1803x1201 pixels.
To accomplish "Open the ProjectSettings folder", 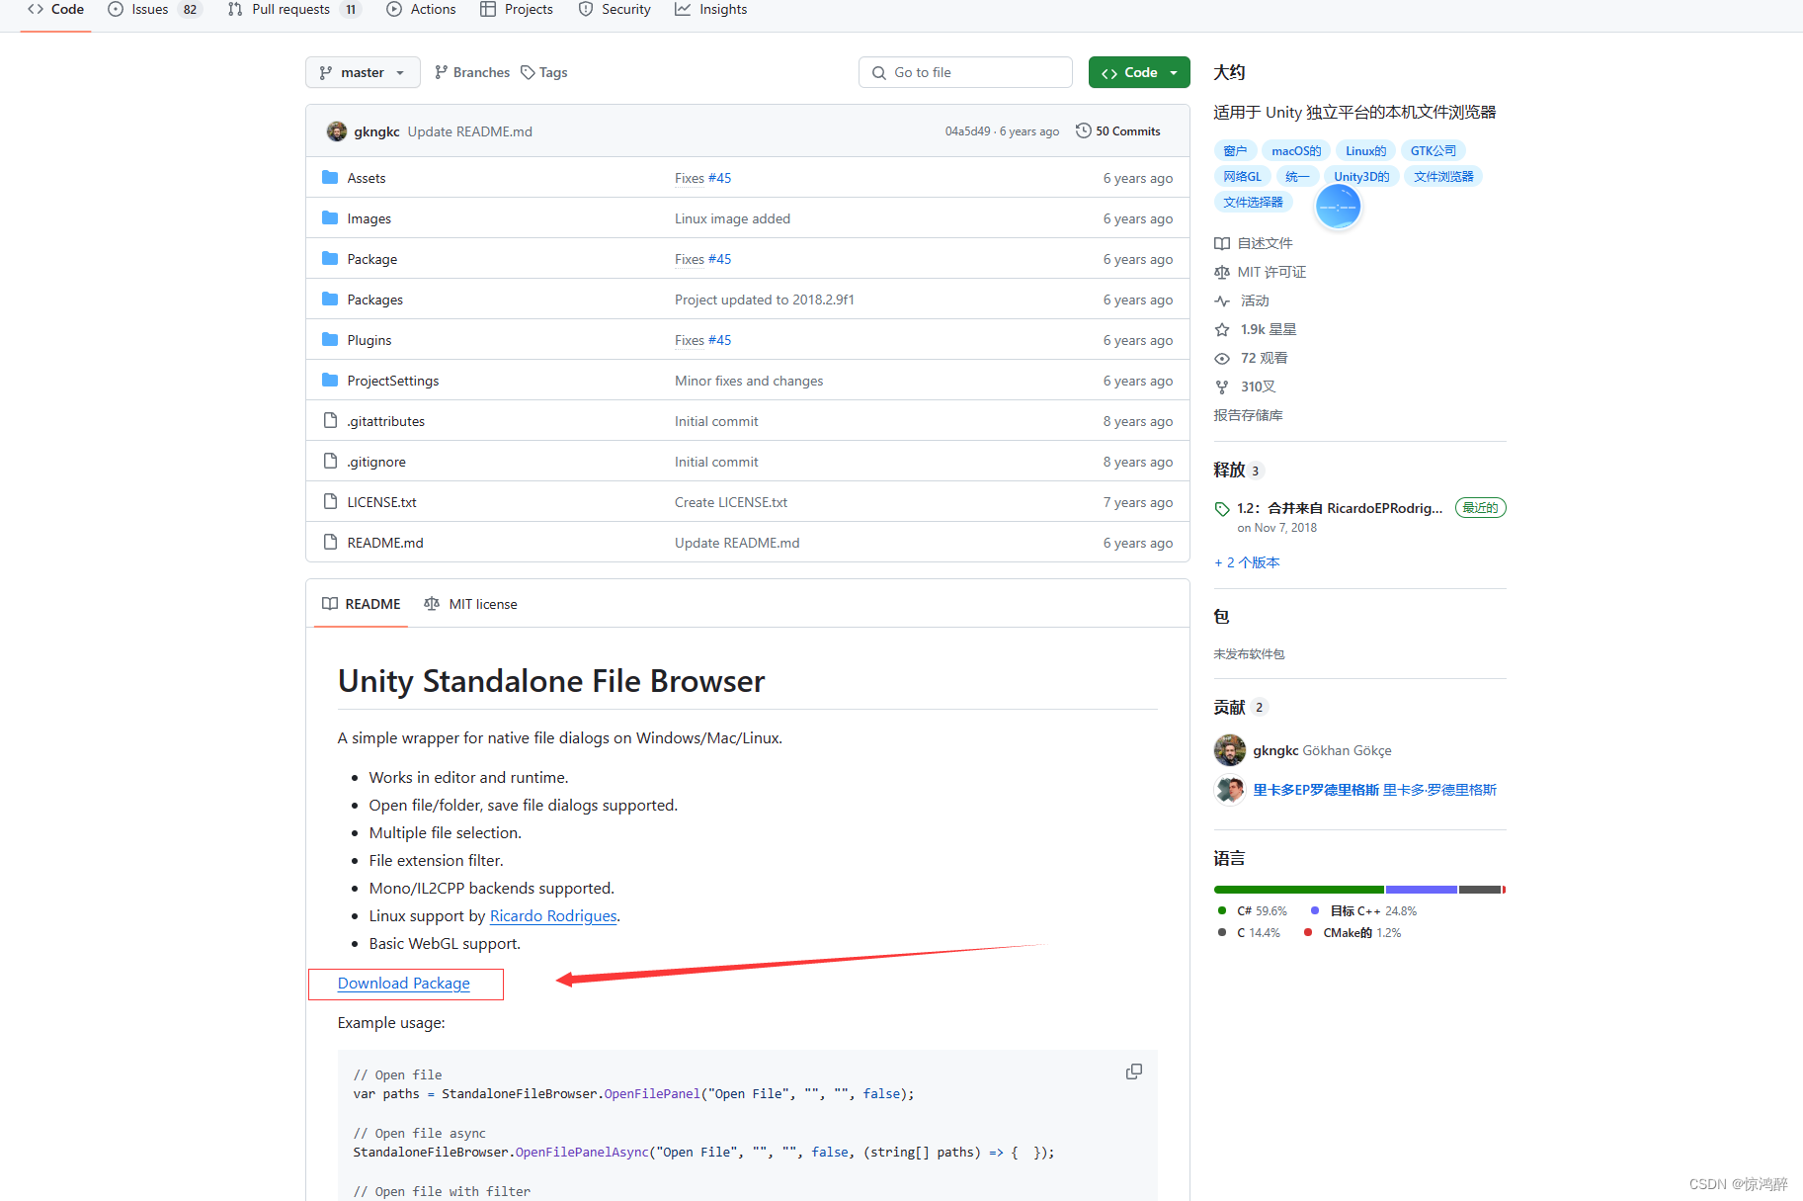I will [393, 381].
